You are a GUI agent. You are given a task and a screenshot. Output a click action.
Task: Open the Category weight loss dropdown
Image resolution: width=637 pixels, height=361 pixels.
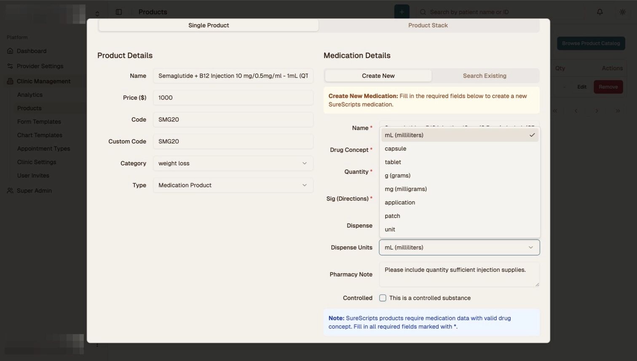(x=233, y=163)
